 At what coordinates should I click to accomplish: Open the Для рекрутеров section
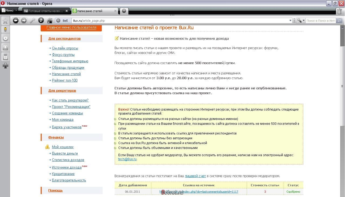click(62, 90)
